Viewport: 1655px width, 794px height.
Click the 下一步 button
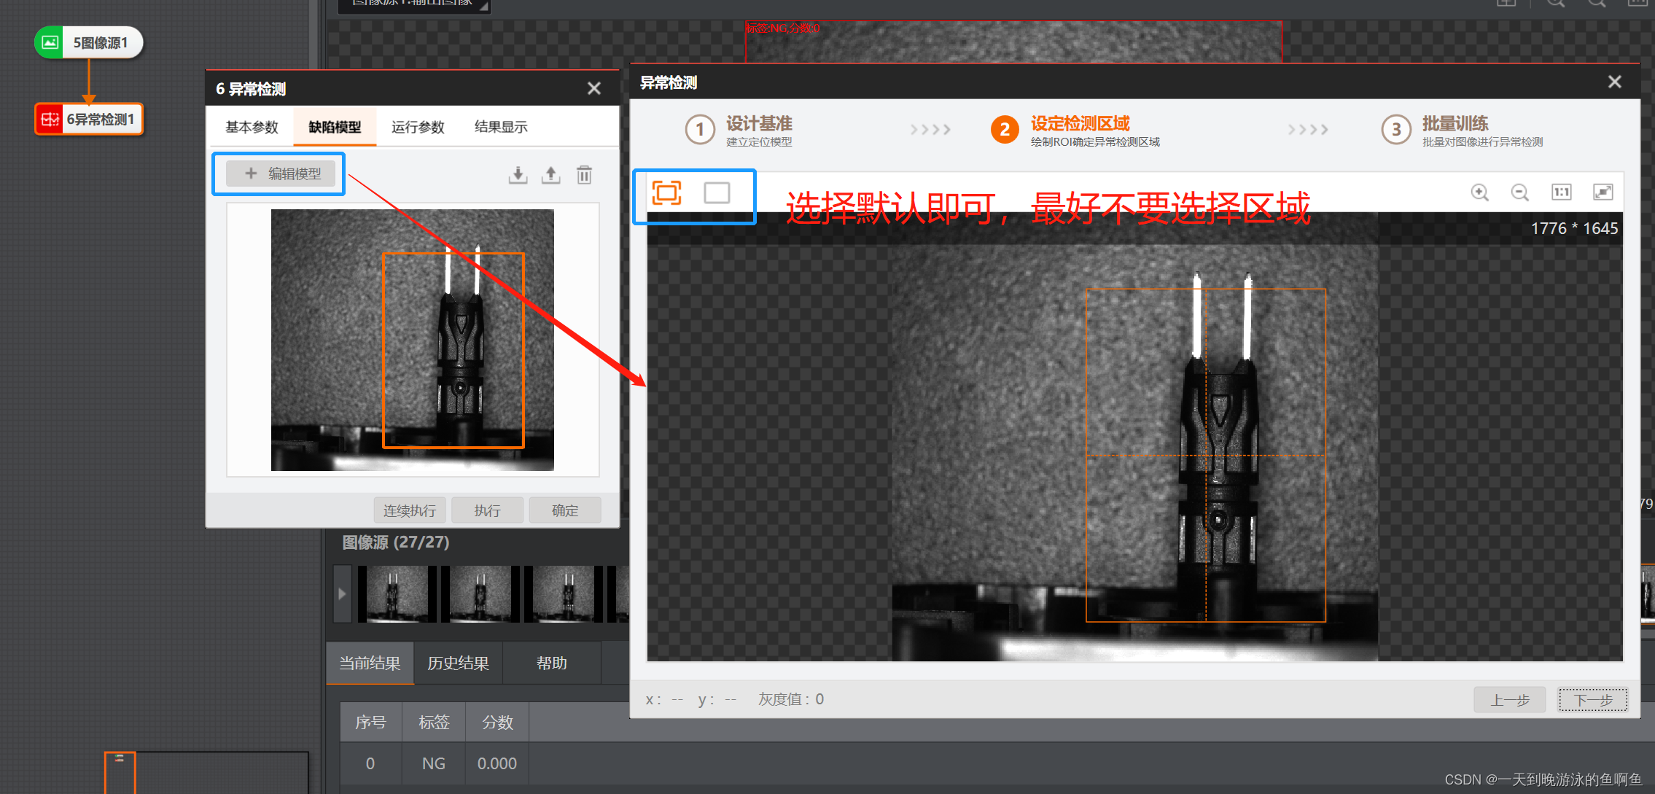click(x=1592, y=700)
